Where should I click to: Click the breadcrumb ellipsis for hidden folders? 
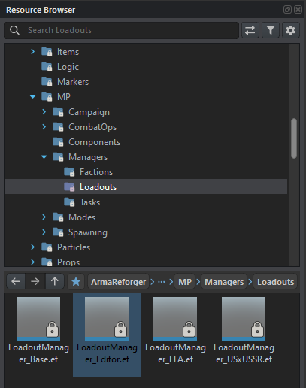tap(162, 282)
